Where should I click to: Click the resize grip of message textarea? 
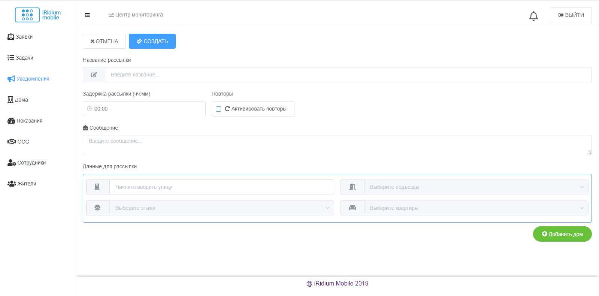click(x=589, y=152)
